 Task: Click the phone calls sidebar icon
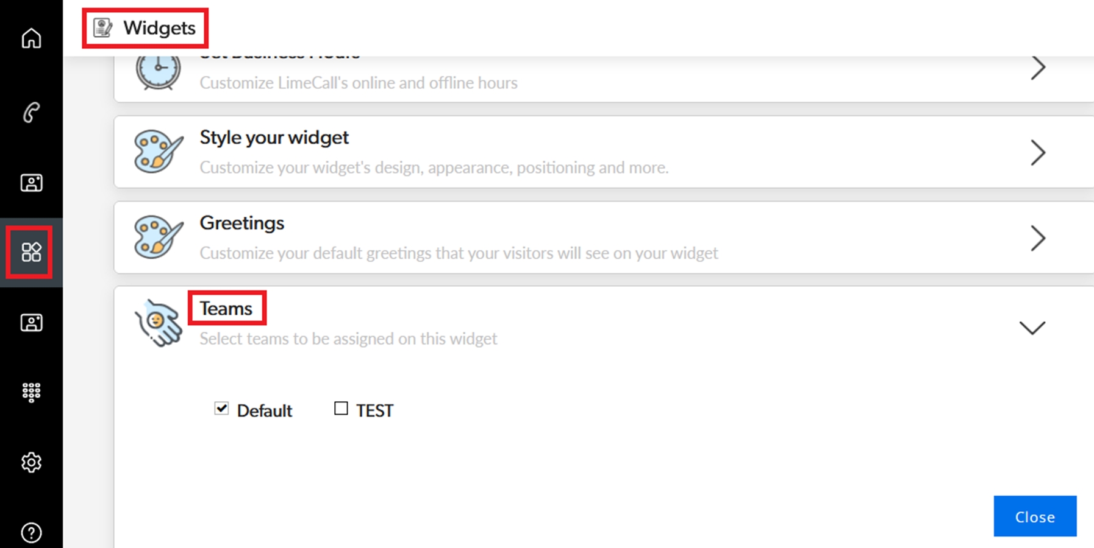[31, 113]
